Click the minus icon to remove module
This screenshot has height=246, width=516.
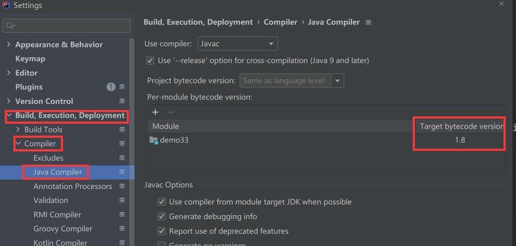coord(170,112)
